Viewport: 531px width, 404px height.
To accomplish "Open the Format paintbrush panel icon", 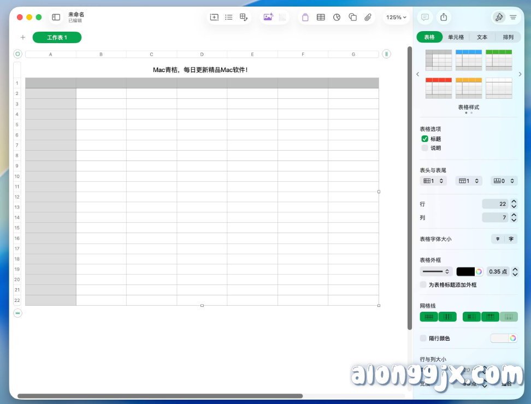I will (x=499, y=17).
